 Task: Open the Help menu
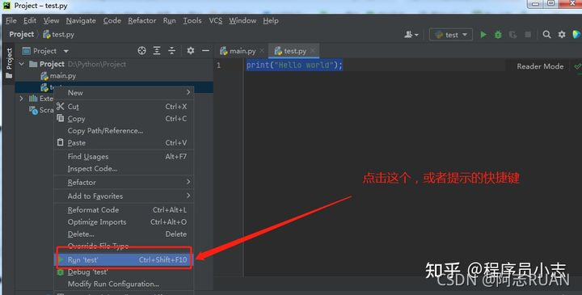271,21
